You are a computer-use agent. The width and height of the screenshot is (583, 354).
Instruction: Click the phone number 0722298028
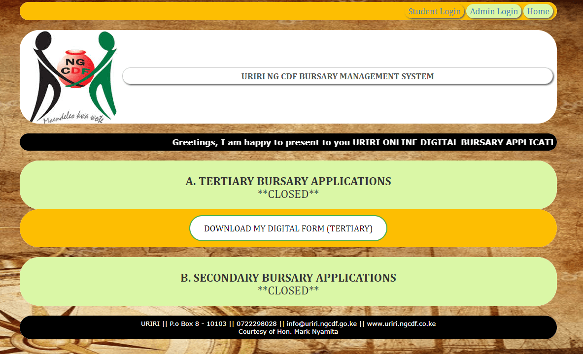click(x=255, y=323)
